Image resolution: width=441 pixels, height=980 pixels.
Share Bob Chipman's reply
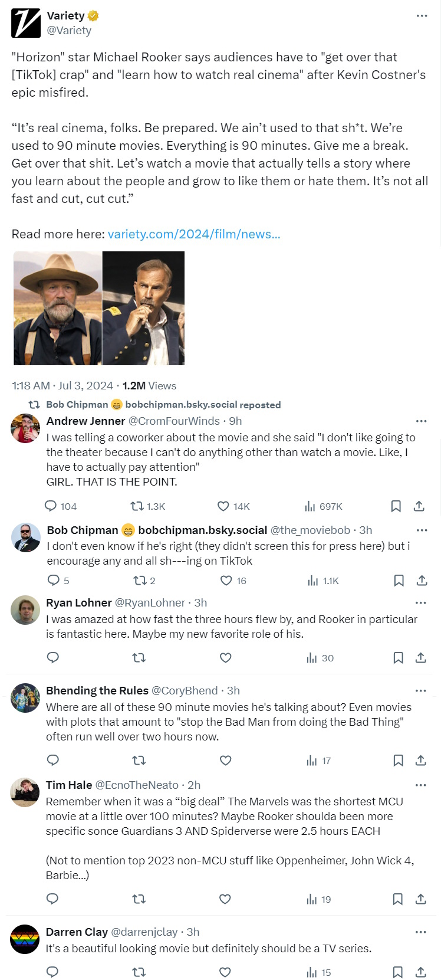point(422,581)
